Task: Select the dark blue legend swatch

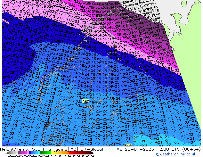Action: (30, 153)
